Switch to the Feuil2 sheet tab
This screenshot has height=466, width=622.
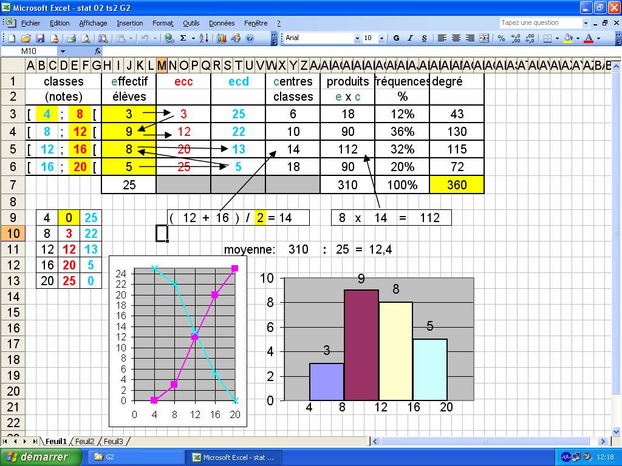(x=84, y=441)
